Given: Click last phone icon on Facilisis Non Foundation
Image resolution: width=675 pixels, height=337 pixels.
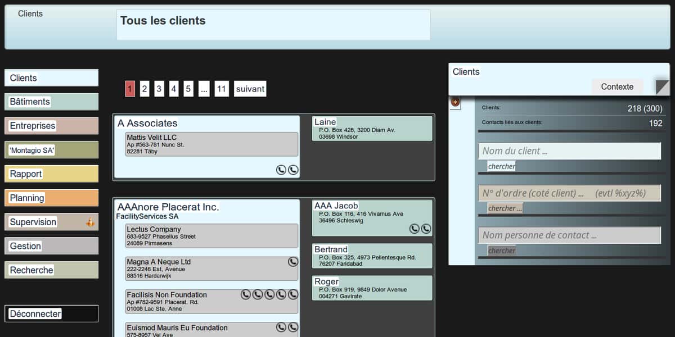Looking at the screenshot, I should click(x=292, y=294).
